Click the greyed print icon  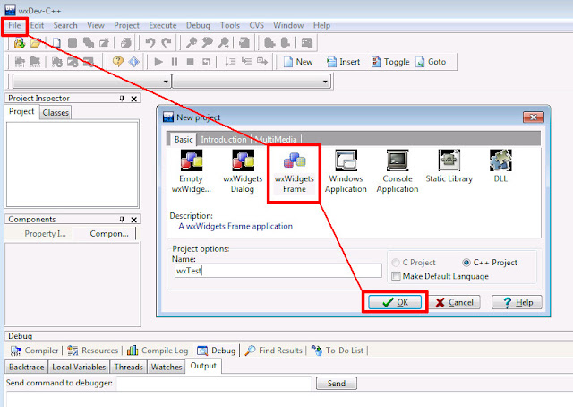[126, 43]
